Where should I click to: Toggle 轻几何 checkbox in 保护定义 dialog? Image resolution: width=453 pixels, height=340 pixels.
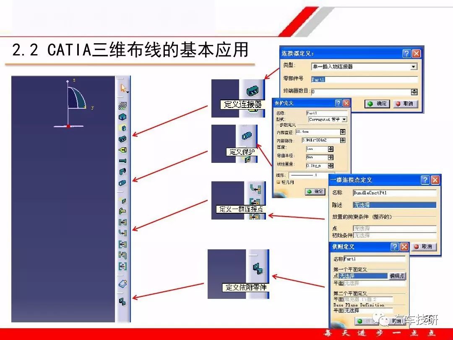(x=279, y=182)
